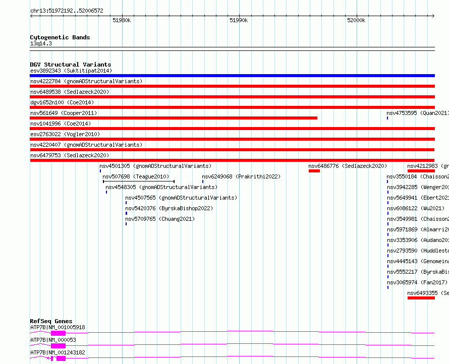This screenshot has height=364, width=449.
Task: Open nsv5420376 (ByrskaBishop2022) label
Action: click(169, 208)
